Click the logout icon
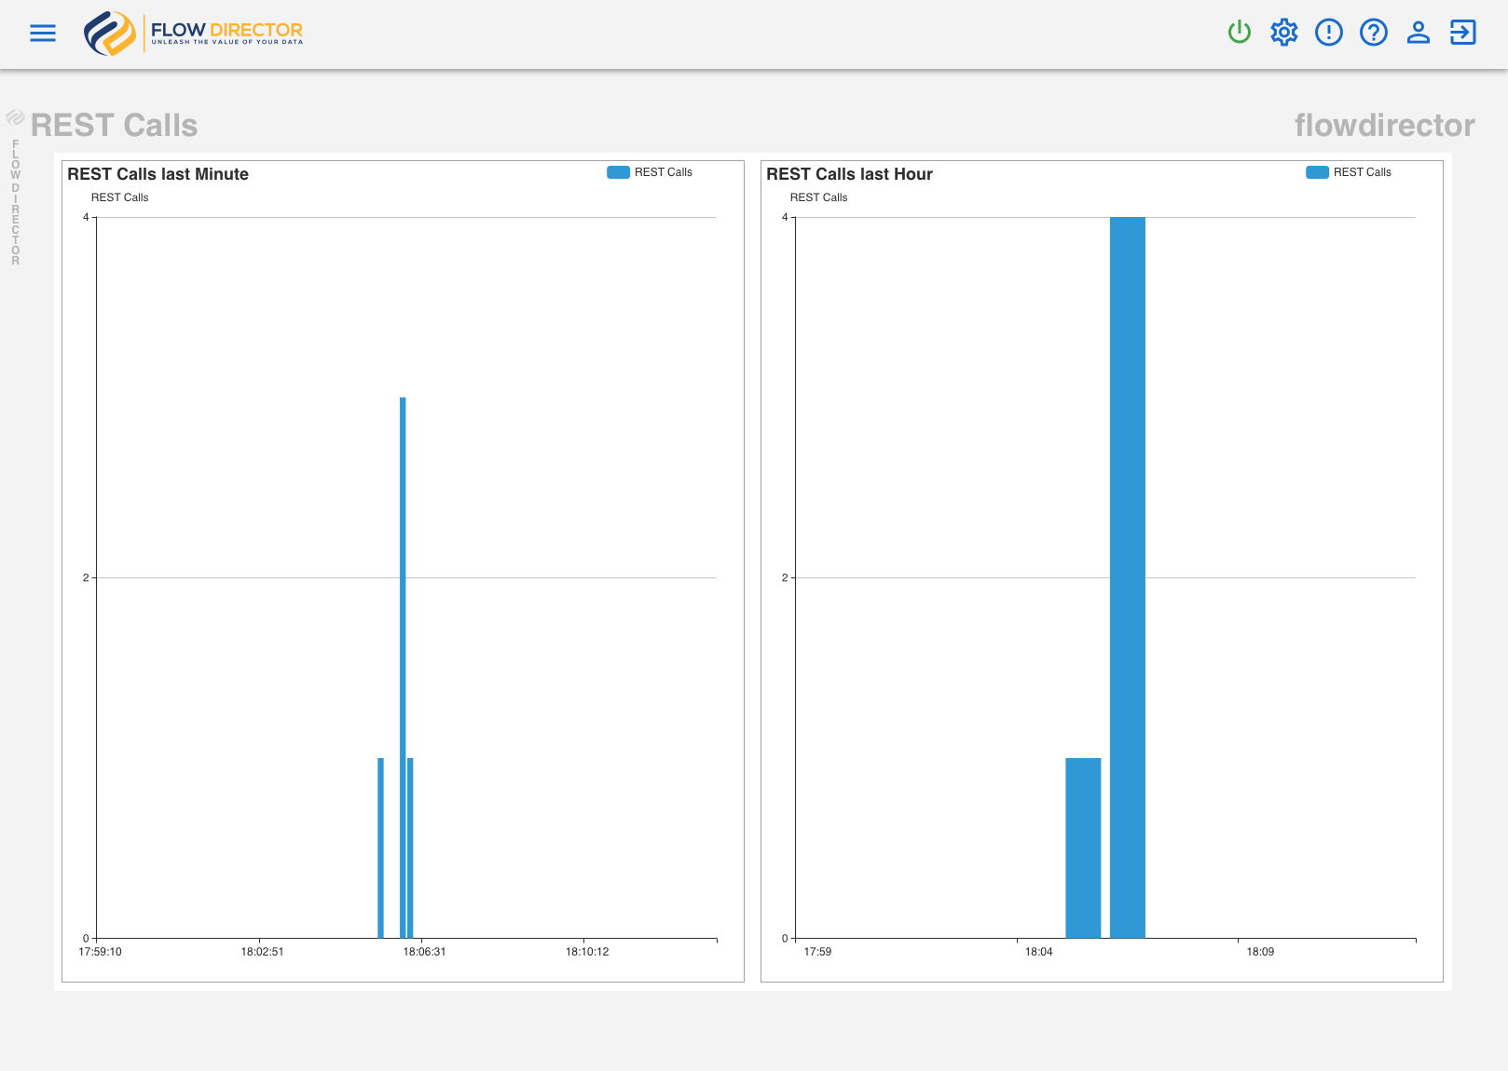The height and width of the screenshot is (1071, 1508). (x=1462, y=33)
